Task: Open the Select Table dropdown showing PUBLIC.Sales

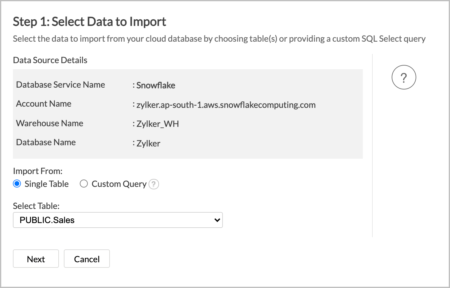Action: pos(118,220)
